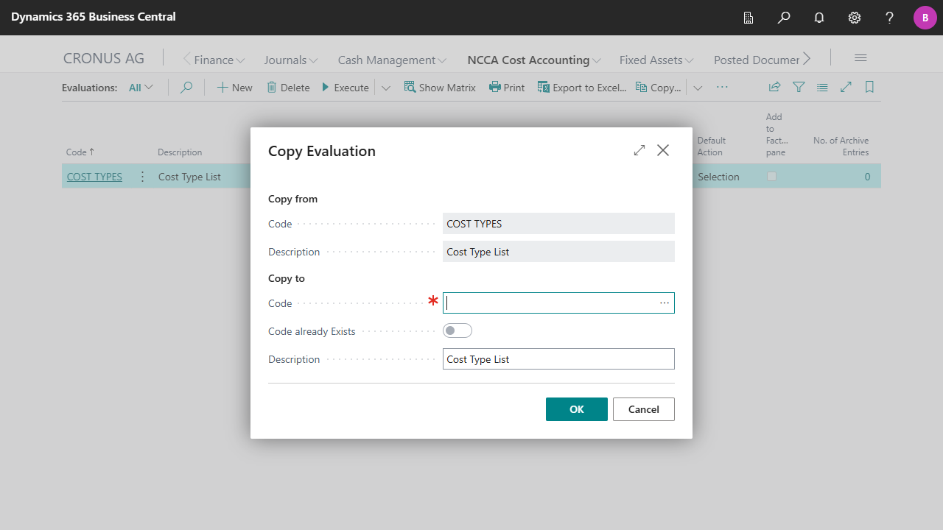Screen dimensions: 943x530
Task: Expand the Copy Evaluation dialog to full size
Action: [639, 150]
